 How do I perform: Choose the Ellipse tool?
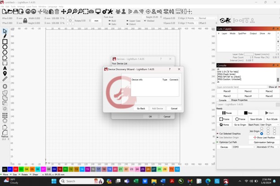[5, 47]
